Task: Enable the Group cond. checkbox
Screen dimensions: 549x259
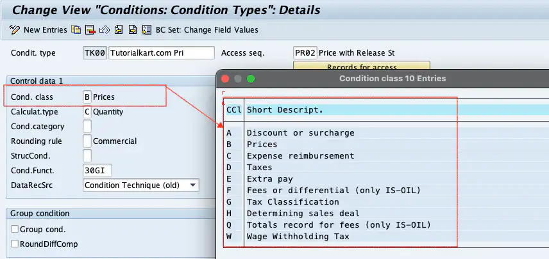Action: 15,230
